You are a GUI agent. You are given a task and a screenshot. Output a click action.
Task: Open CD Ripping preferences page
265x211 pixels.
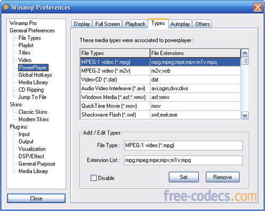pyautogui.click(x=31, y=90)
